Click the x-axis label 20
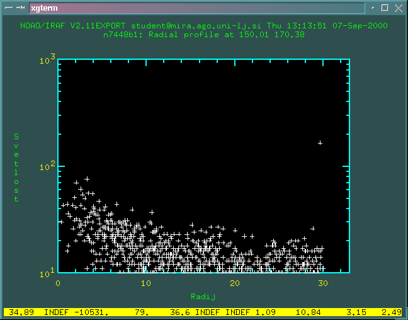Screen dimensions: 408x320 pyautogui.click(x=235, y=283)
